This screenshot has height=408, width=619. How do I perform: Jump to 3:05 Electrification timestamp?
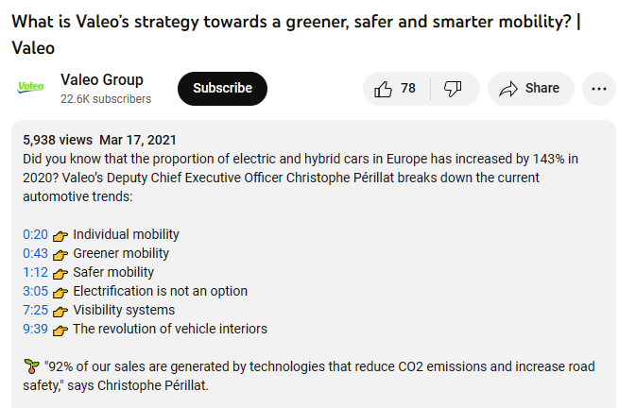click(35, 291)
